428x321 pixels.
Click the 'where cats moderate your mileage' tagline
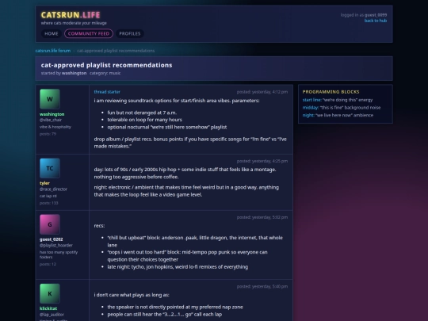click(x=74, y=23)
